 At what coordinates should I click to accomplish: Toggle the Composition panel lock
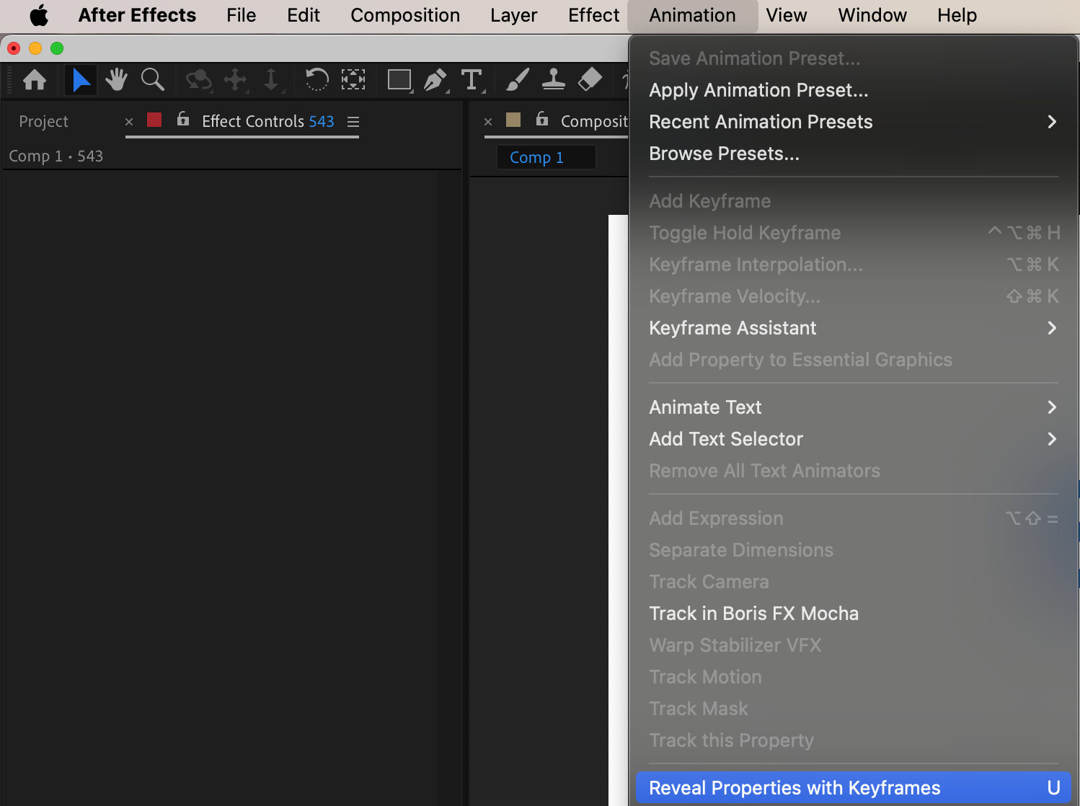click(542, 120)
